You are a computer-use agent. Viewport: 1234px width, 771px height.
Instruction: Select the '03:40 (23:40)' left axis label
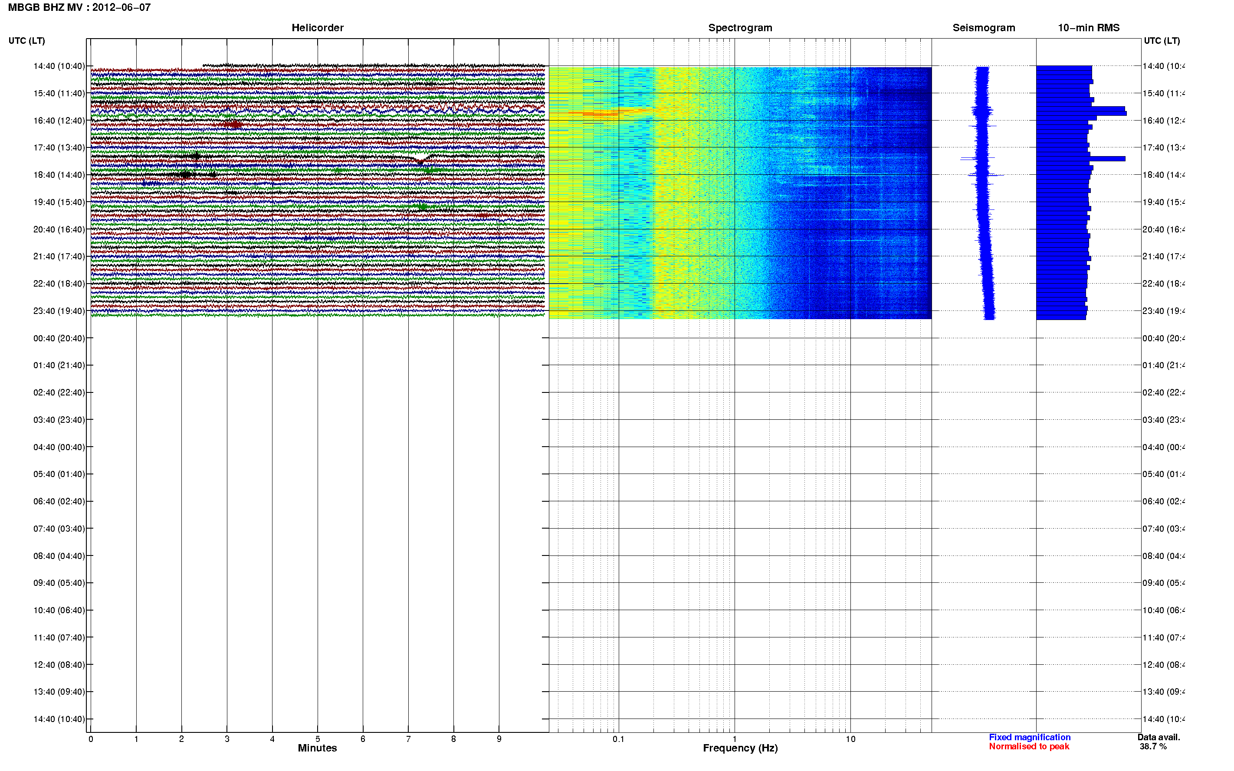pyautogui.click(x=59, y=420)
